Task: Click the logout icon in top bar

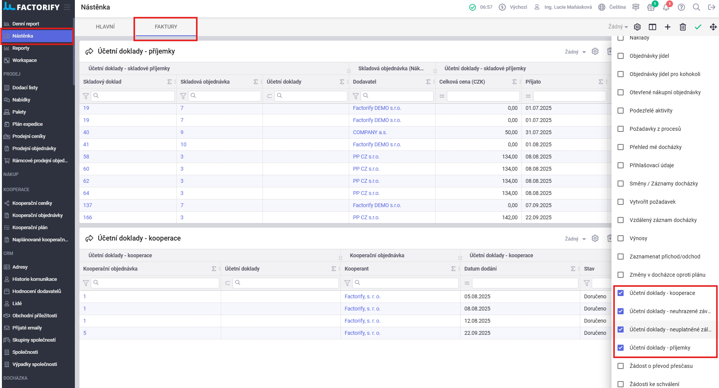Action: click(x=711, y=7)
